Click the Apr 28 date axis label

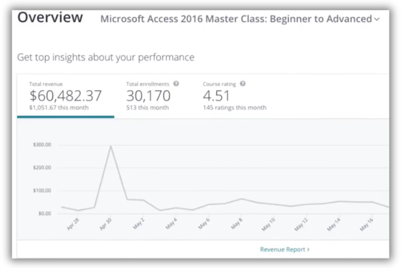coord(73,224)
